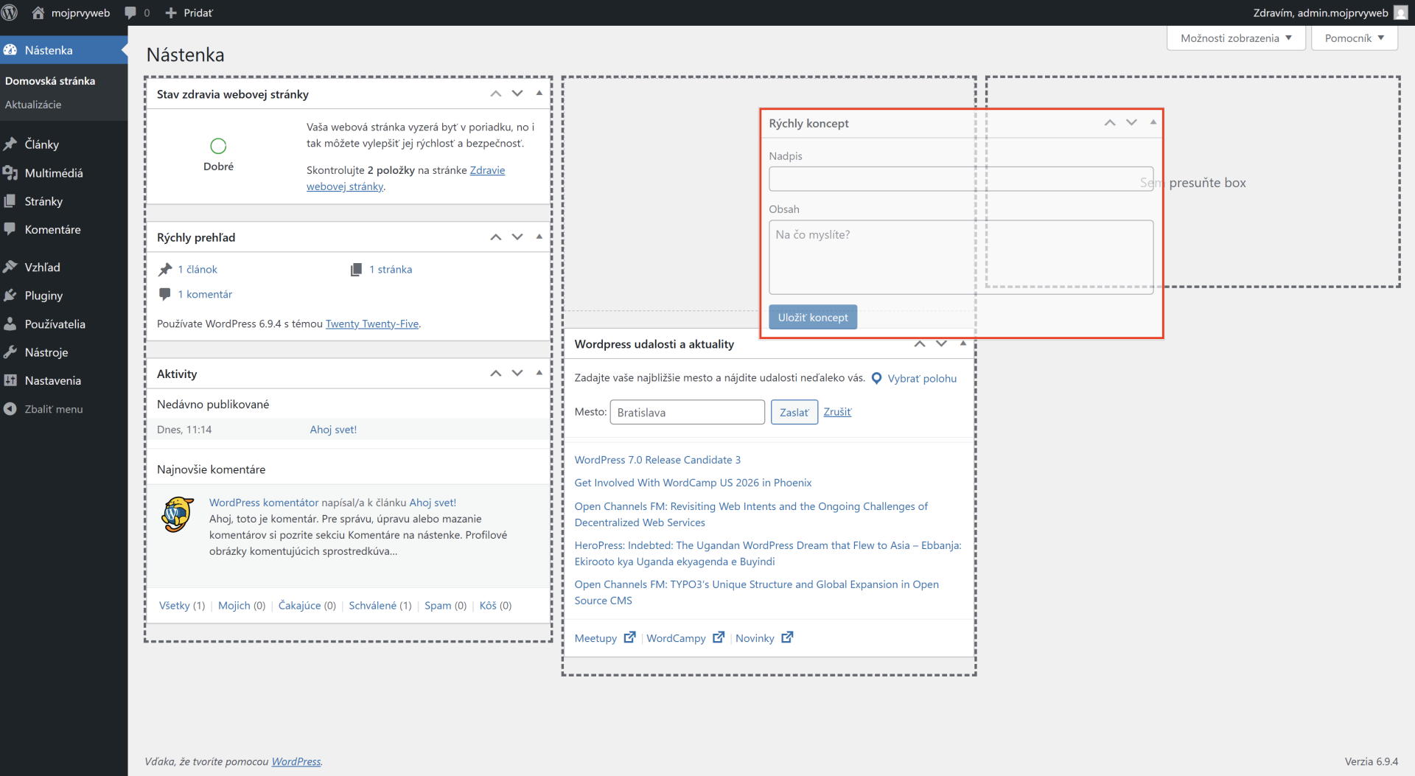Filter comments by Spam (0)

(446, 606)
